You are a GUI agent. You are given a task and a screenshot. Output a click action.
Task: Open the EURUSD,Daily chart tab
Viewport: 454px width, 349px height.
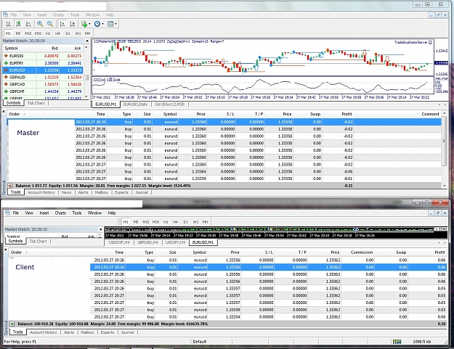[x=135, y=104]
